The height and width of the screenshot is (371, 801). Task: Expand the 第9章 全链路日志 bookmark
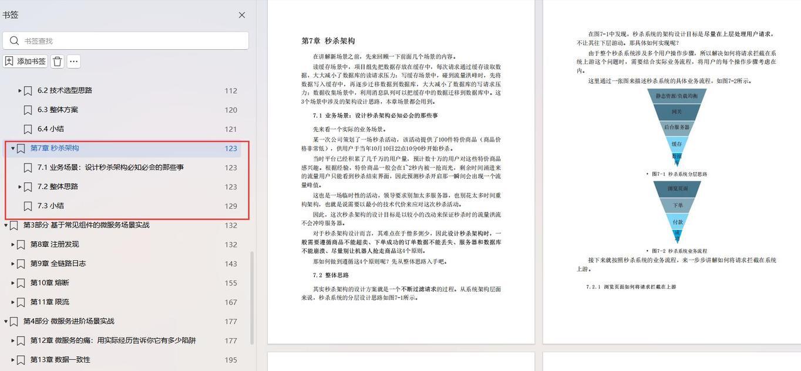tap(12, 264)
